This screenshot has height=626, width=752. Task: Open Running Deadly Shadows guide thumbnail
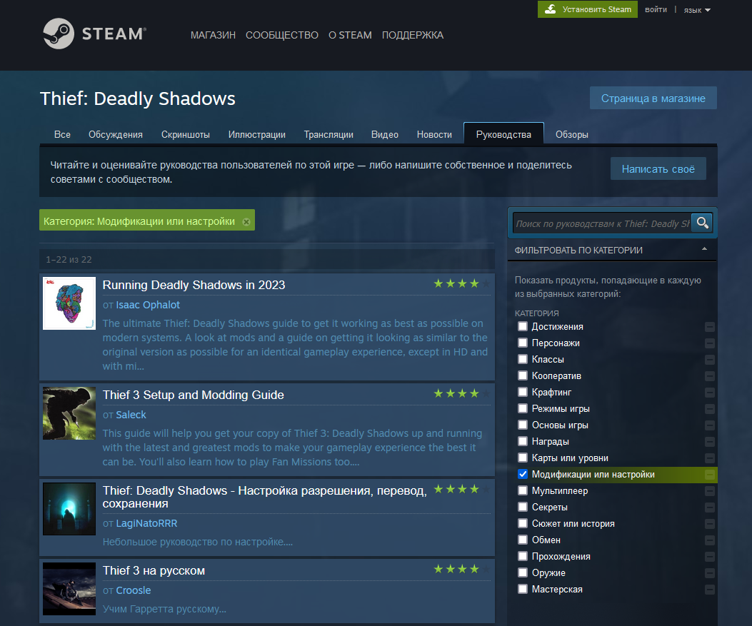point(69,303)
